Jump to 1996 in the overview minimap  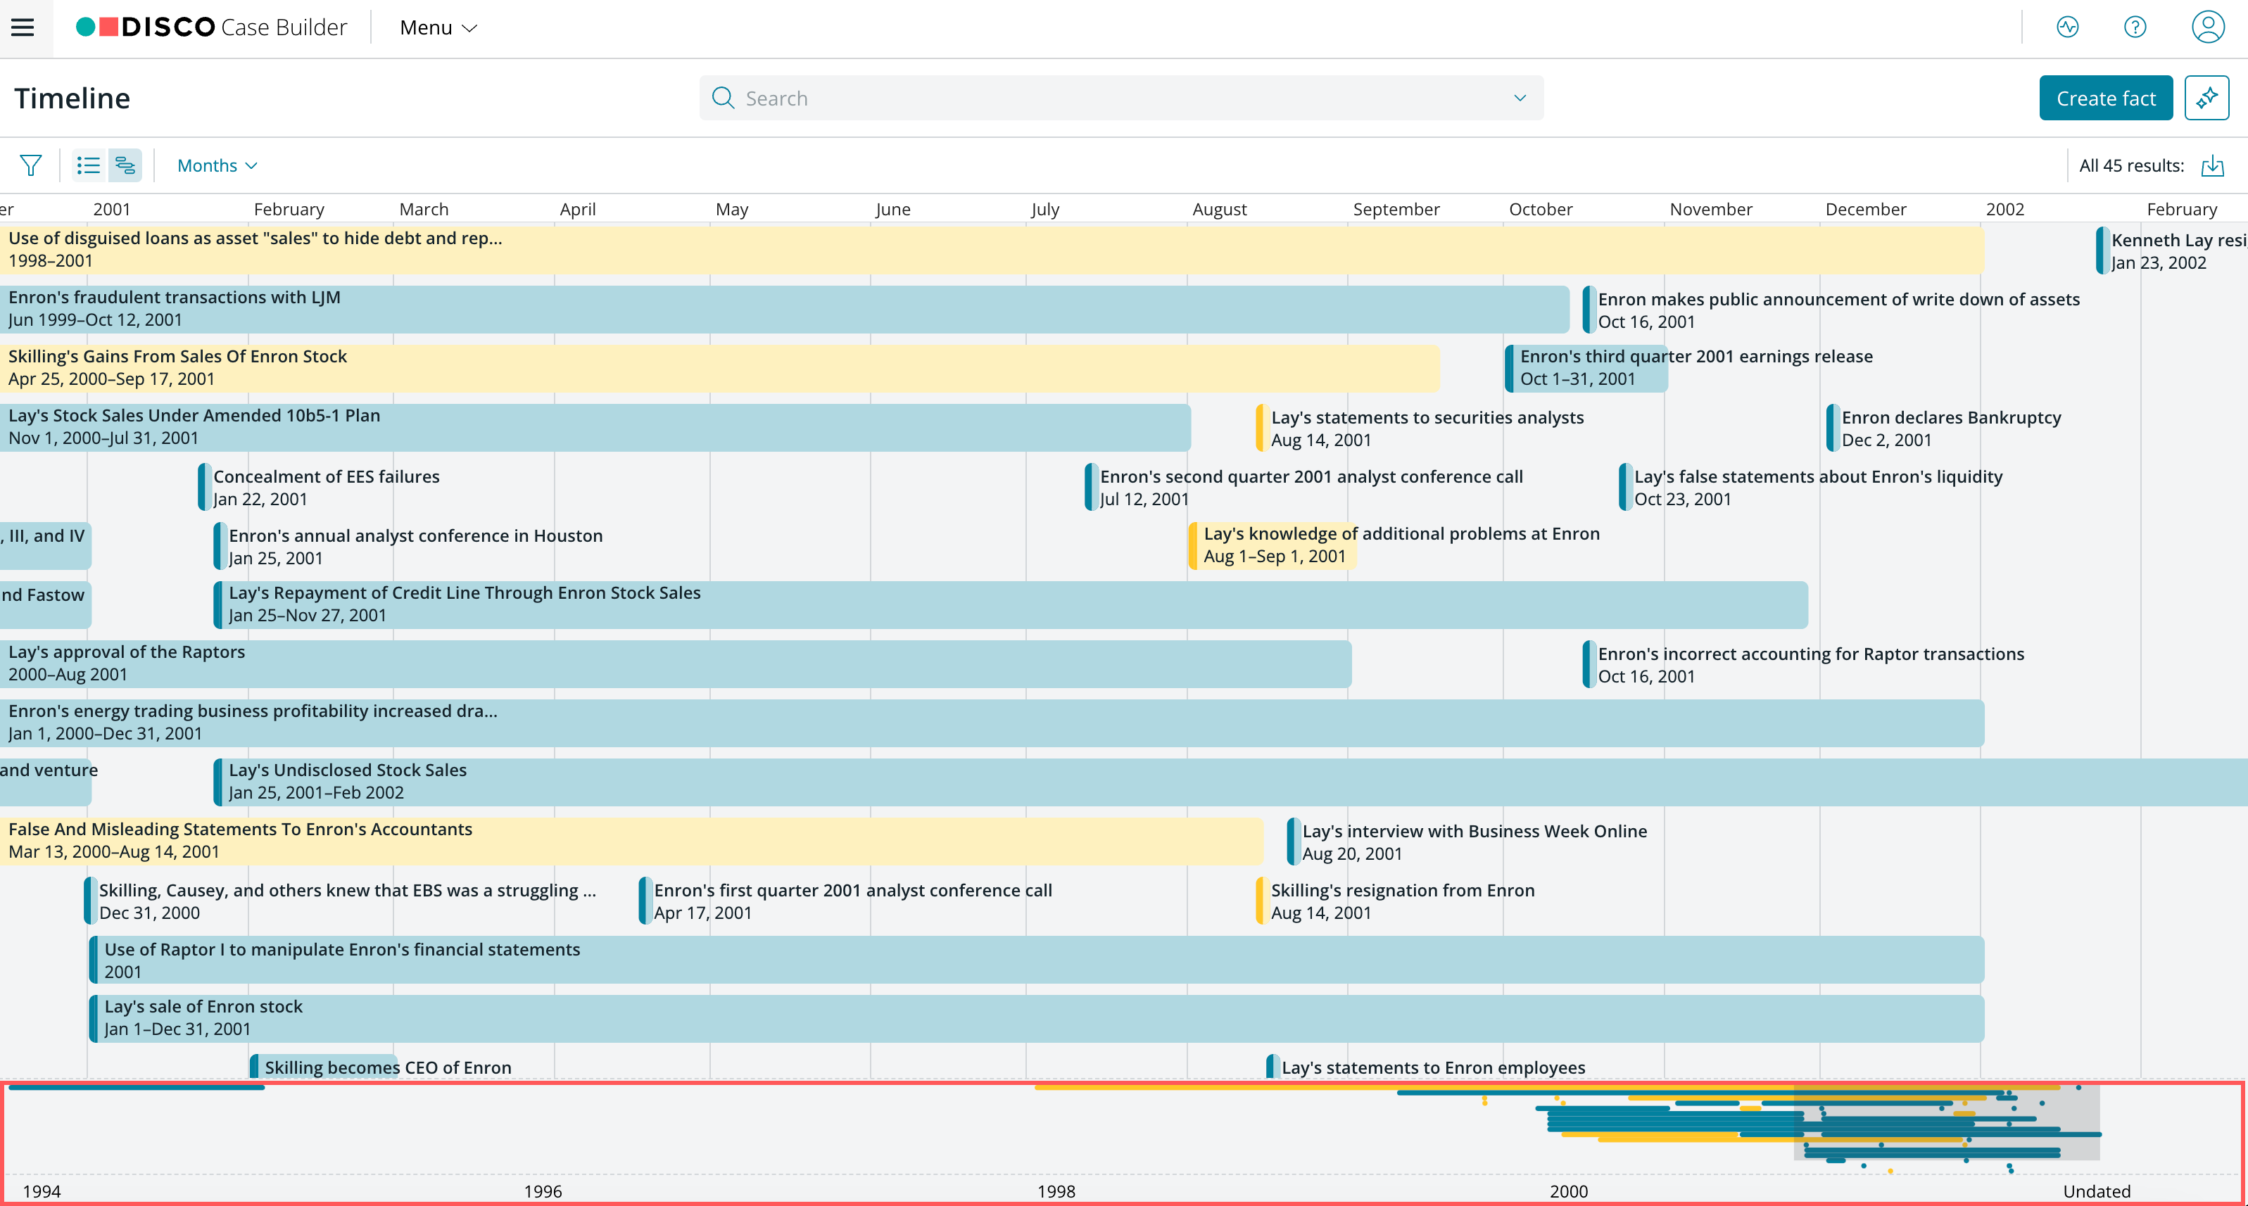pos(543,1191)
